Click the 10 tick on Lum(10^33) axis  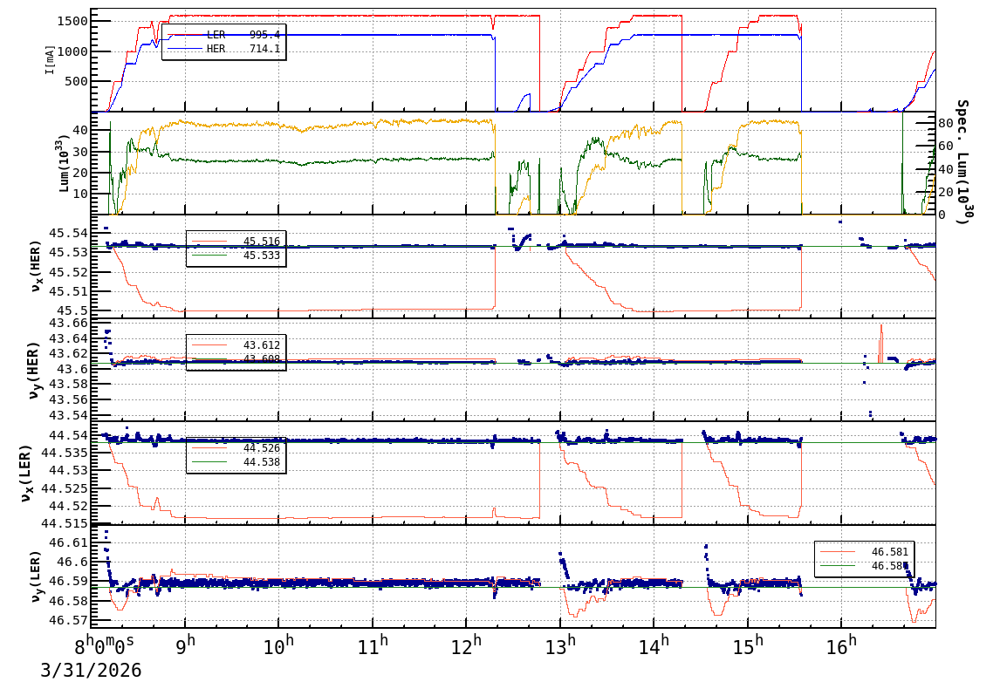pyautogui.click(x=80, y=194)
